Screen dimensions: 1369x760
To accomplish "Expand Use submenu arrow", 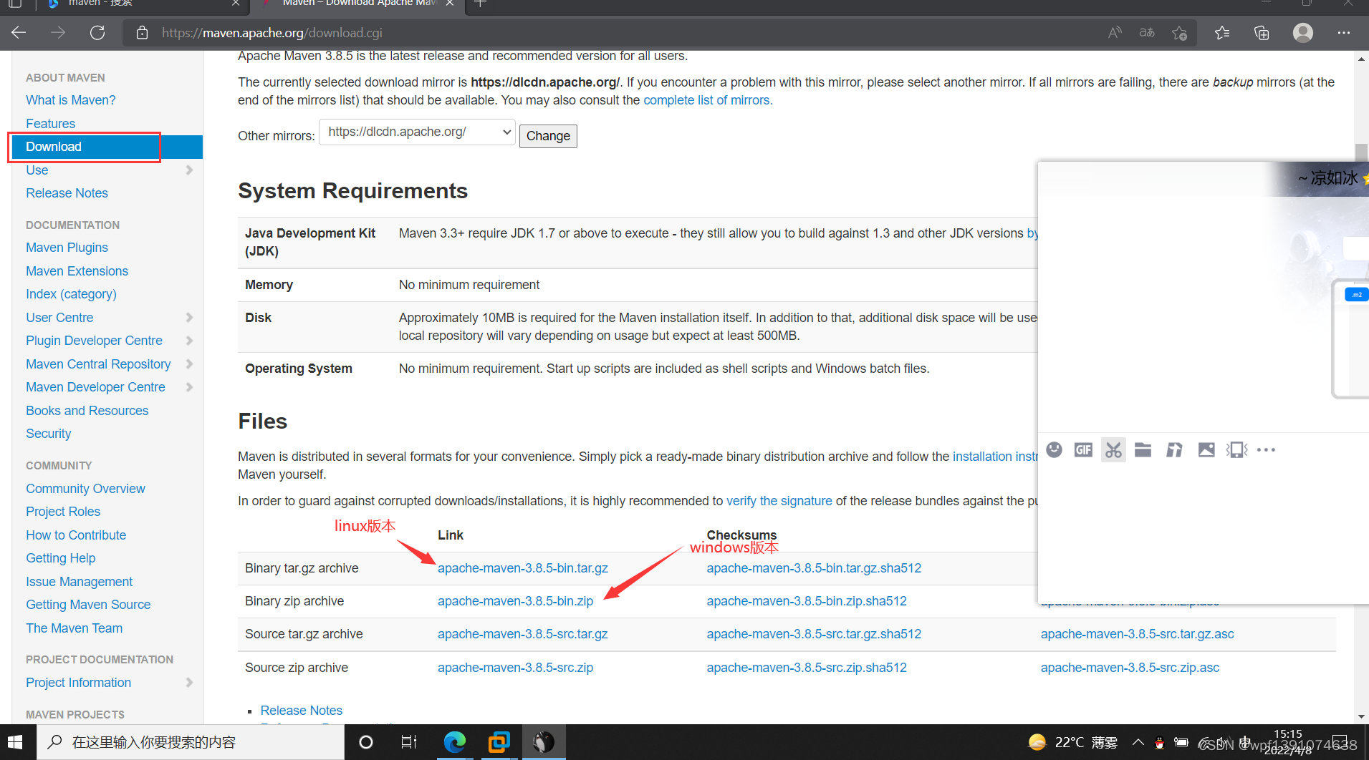I will coord(189,170).
